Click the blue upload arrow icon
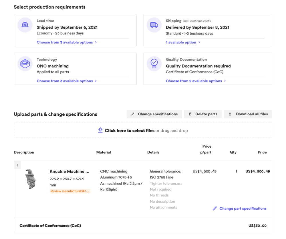 (100, 130)
